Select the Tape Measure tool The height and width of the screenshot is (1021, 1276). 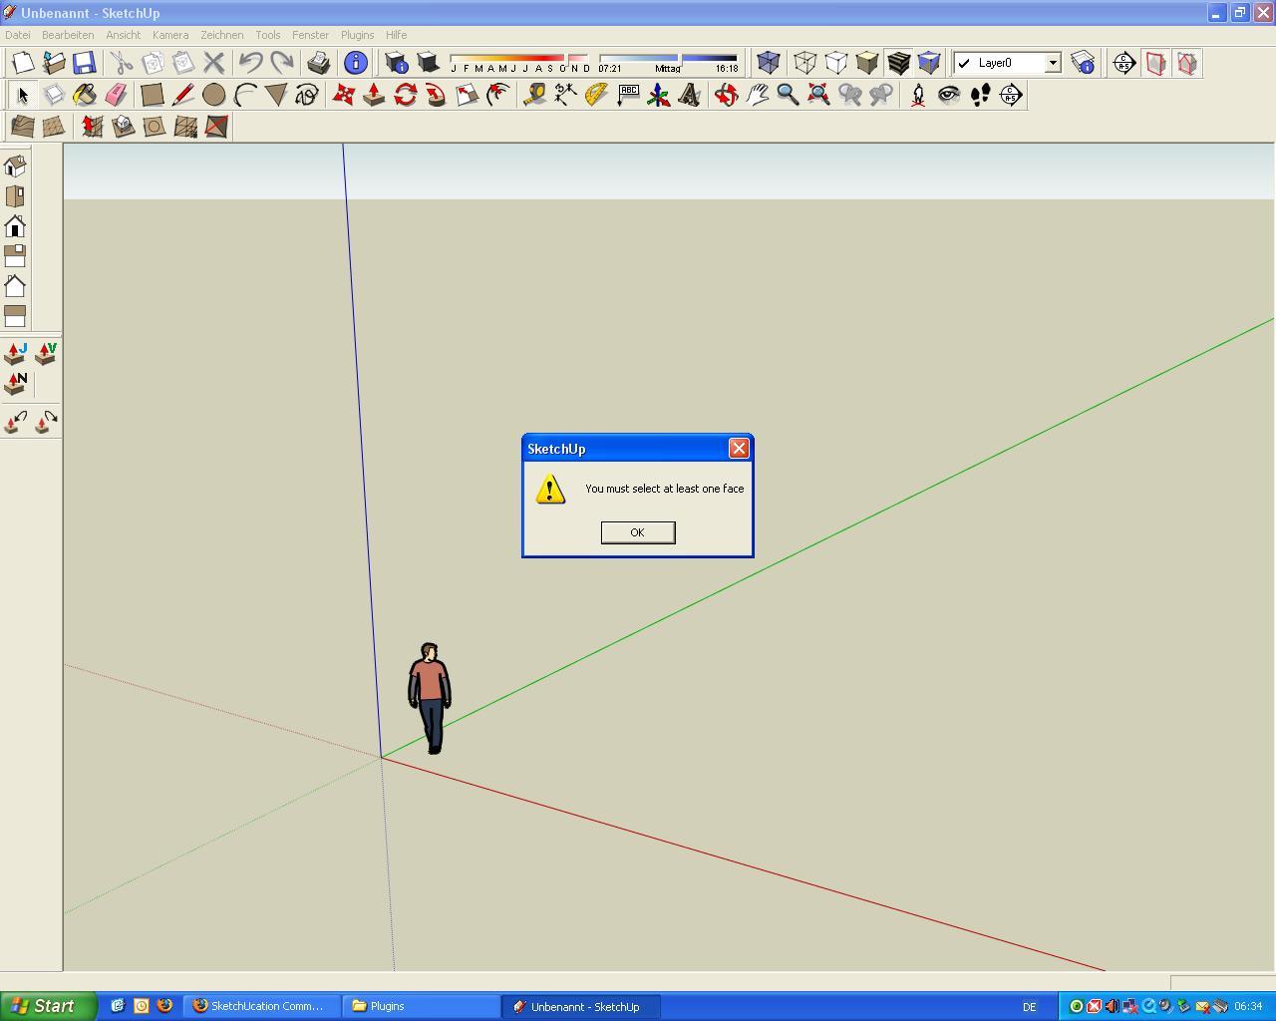coord(534,95)
